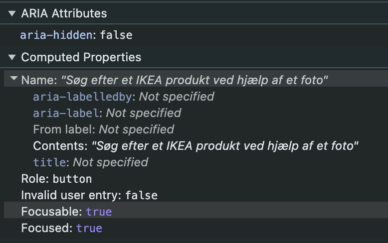
Task: Select the aria-hidden attribute name
Action: pos(56,35)
